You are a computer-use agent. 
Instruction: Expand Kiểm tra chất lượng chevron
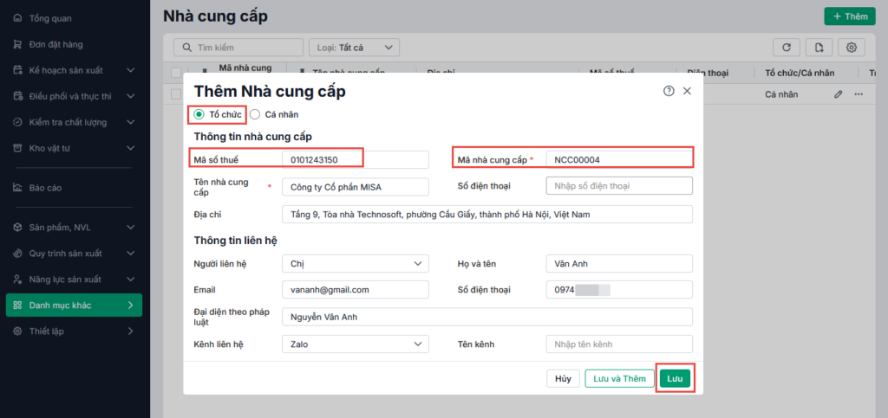[131, 123]
